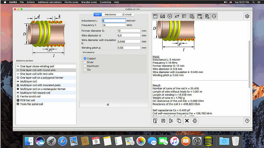This screenshot has width=264, height=148.
Task: Launch System Preferences from the Dock
Action: 197,141
